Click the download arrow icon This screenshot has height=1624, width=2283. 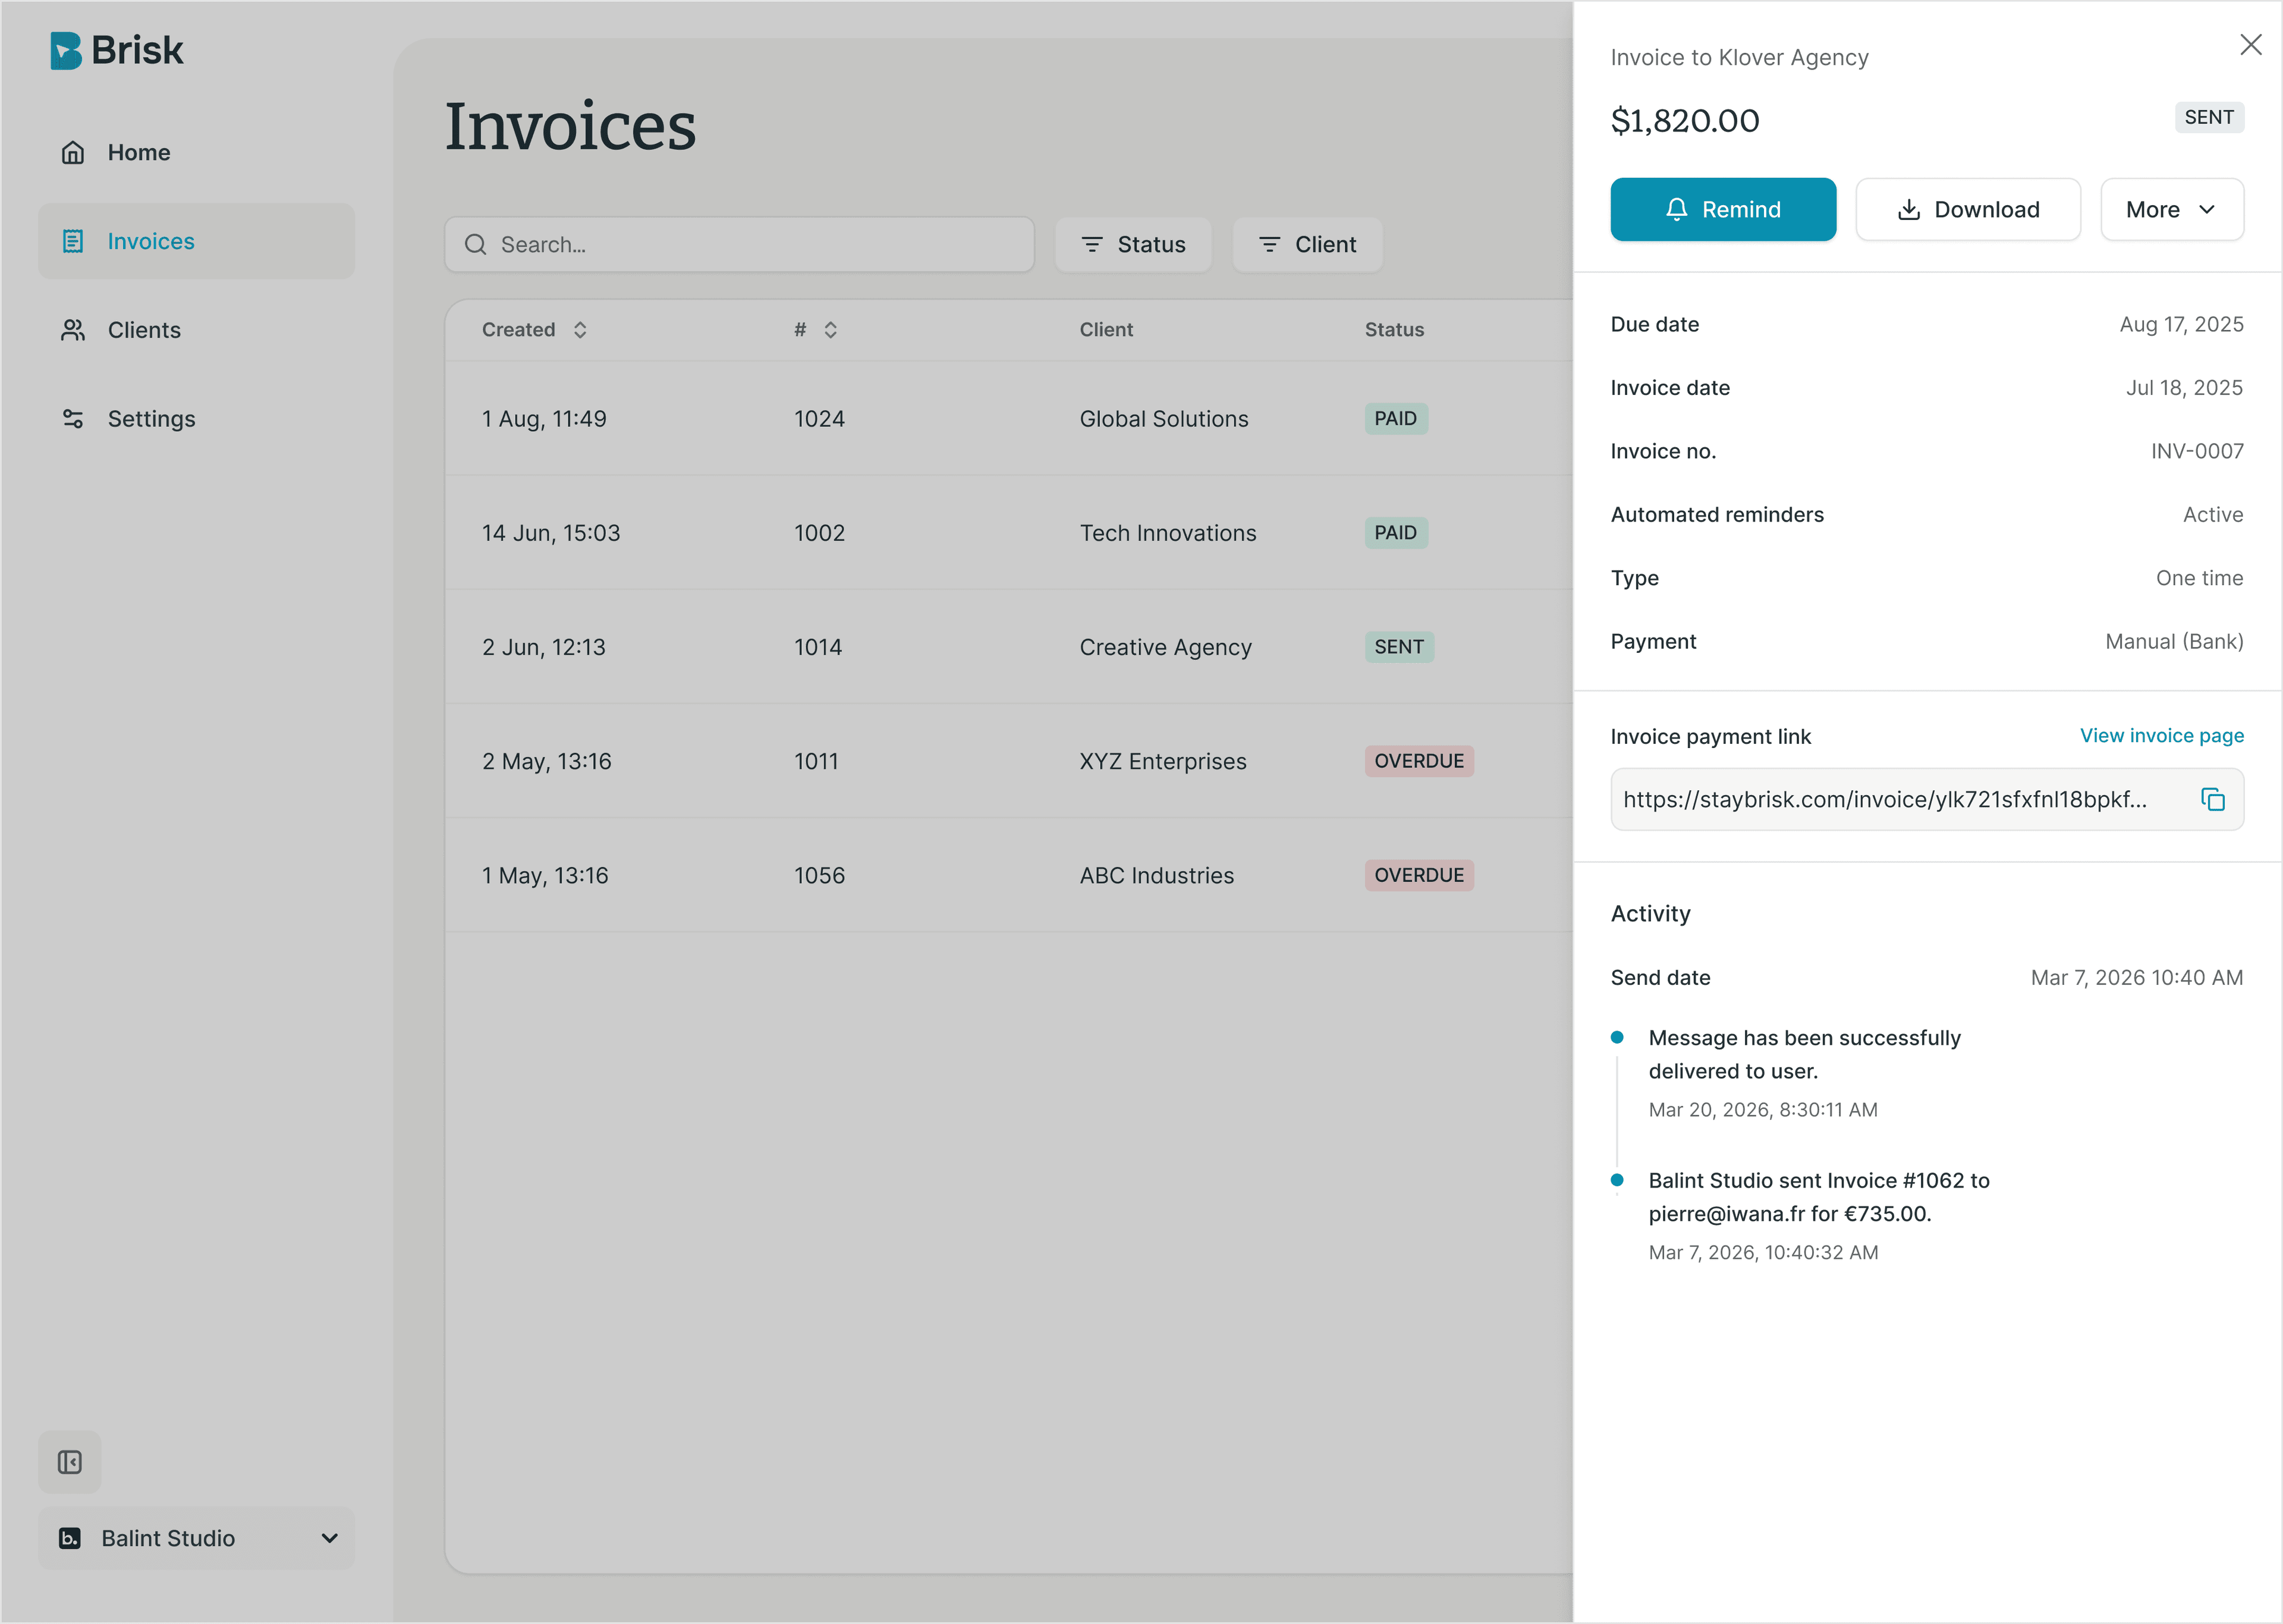pyautogui.click(x=1909, y=209)
